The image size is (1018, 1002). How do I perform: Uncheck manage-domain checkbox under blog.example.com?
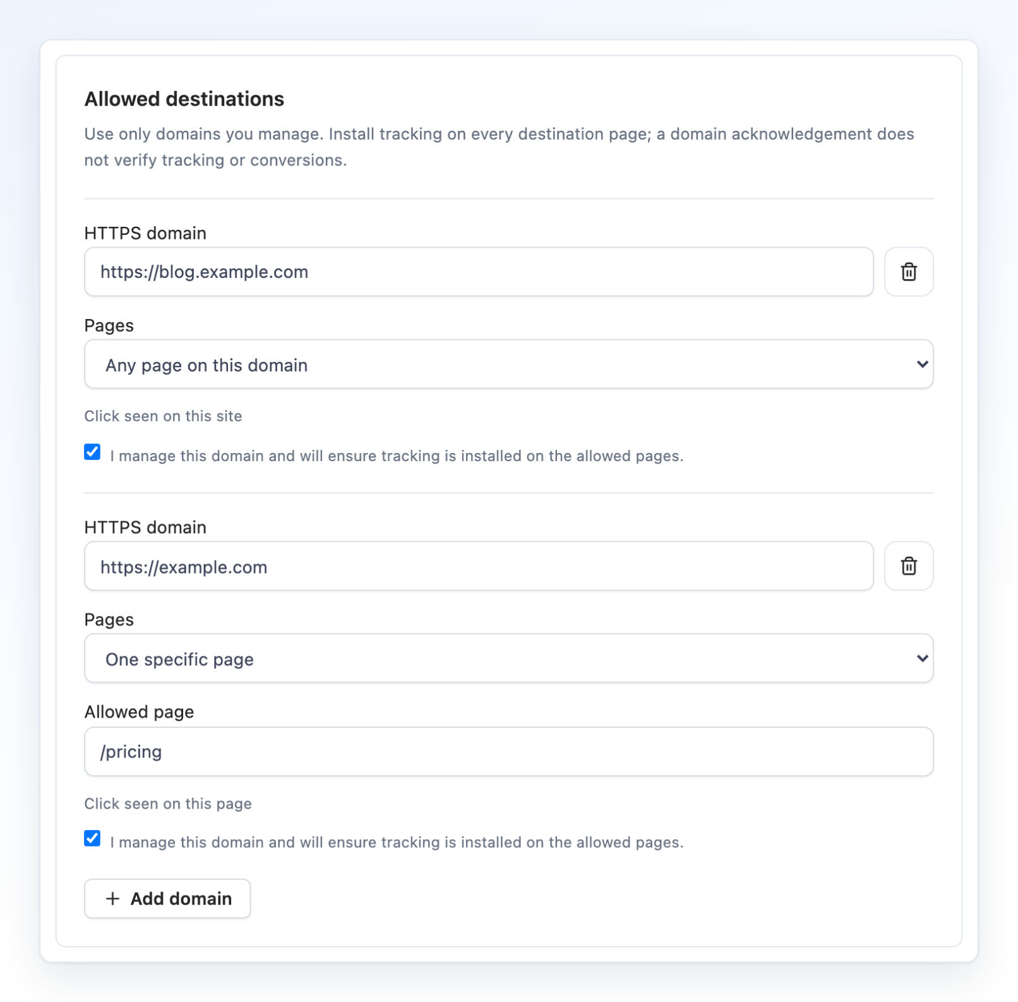coord(92,452)
